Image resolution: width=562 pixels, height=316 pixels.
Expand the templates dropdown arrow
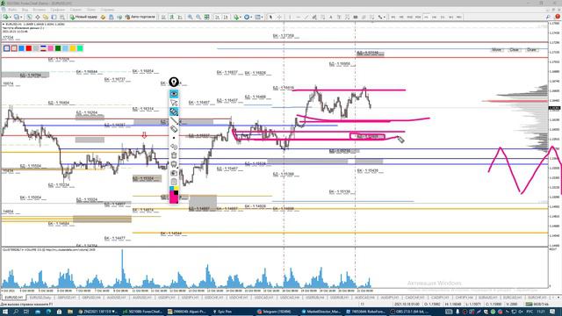[x=263, y=17]
